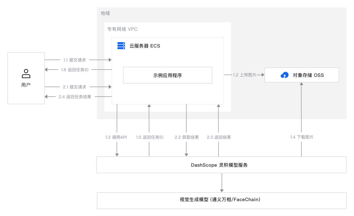The height and width of the screenshot is (216, 354).
Task: Click the 2.4 返回任务结果 label
Action: point(75,97)
